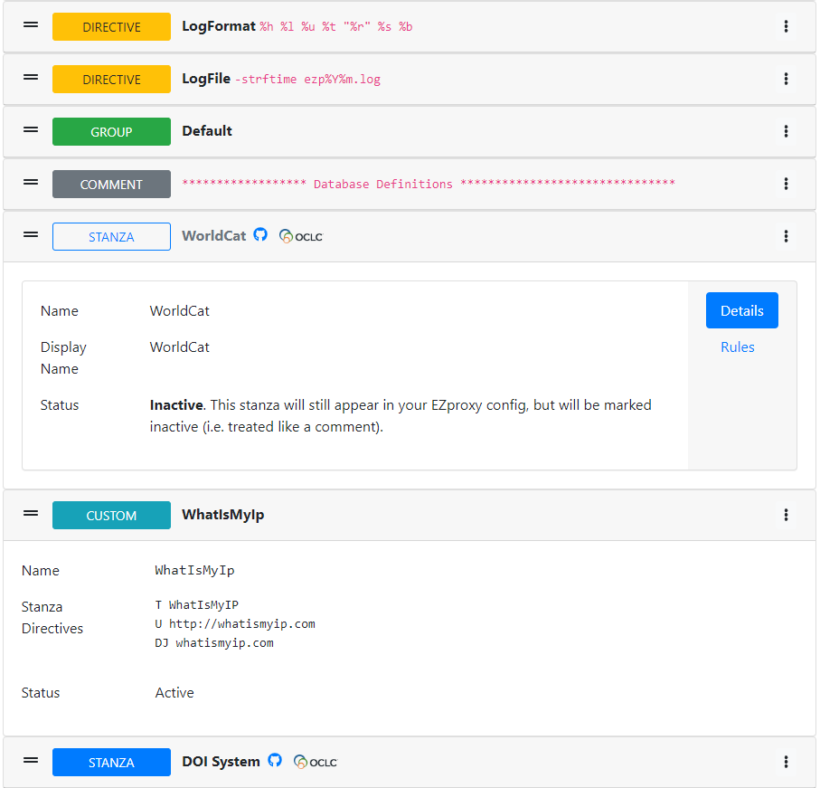Open the kebab menu on WorldCat stanza
The image size is (820, 788).
[786, 237]
